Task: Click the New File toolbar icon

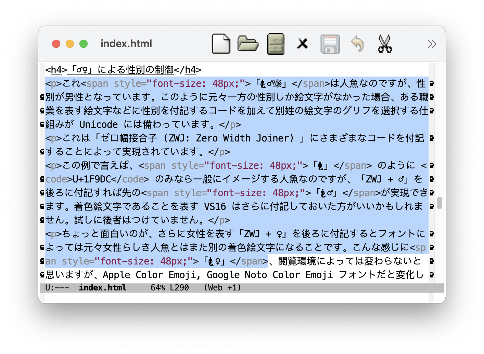Action: [x=221, y=44]
